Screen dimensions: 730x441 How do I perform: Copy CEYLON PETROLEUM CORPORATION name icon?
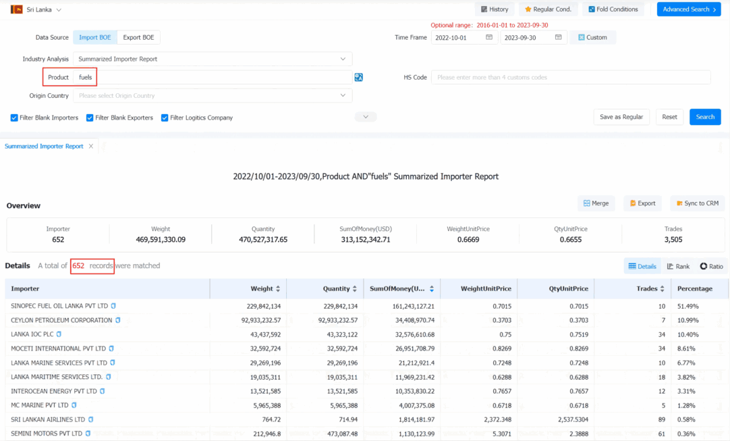118,320
